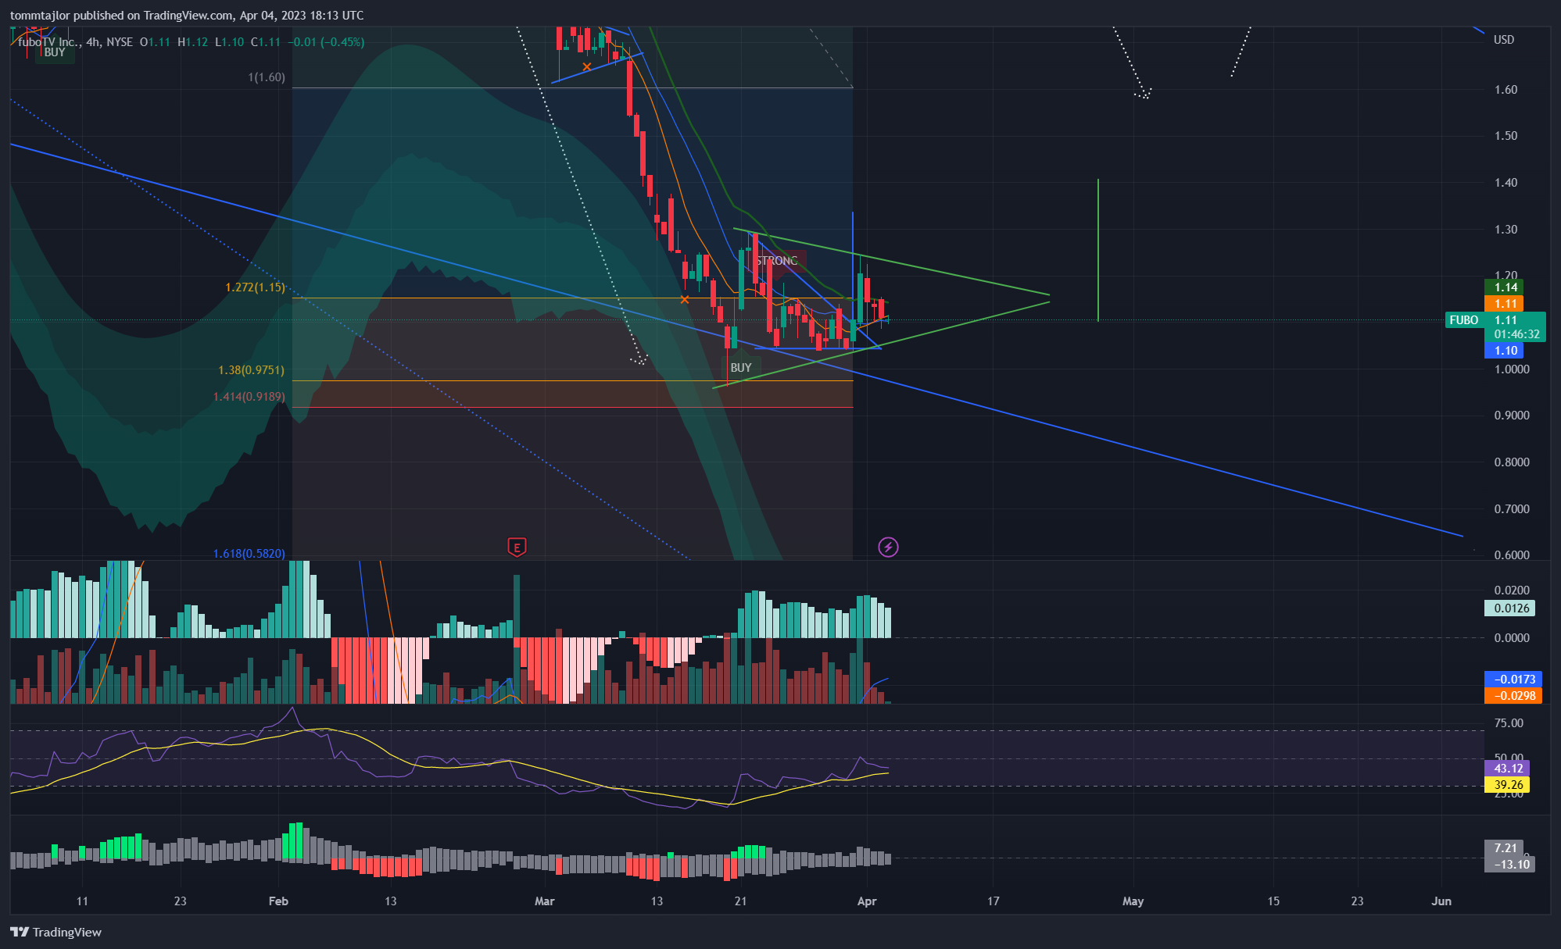Click the 'Apr' date on time axis
The image size is (1561, 949).
867,901
